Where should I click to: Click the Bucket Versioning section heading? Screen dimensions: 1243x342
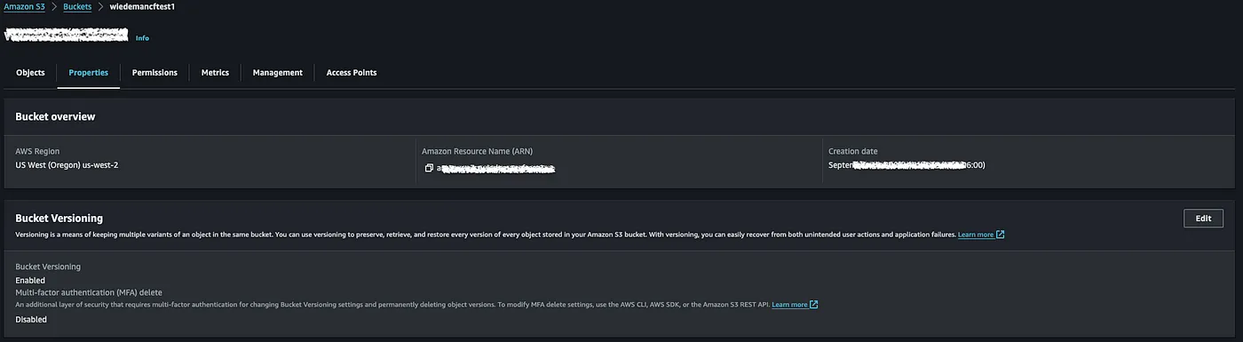click(59, 218)
